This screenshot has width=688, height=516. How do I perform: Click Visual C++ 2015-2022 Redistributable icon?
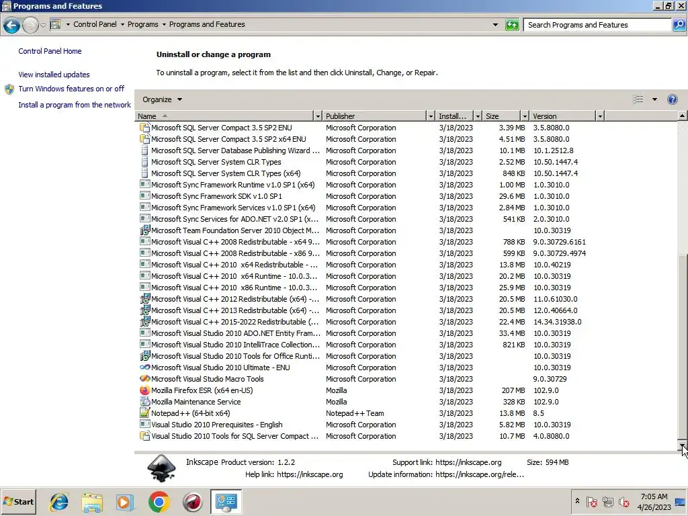pyautogui.click(x=144, y=322)
